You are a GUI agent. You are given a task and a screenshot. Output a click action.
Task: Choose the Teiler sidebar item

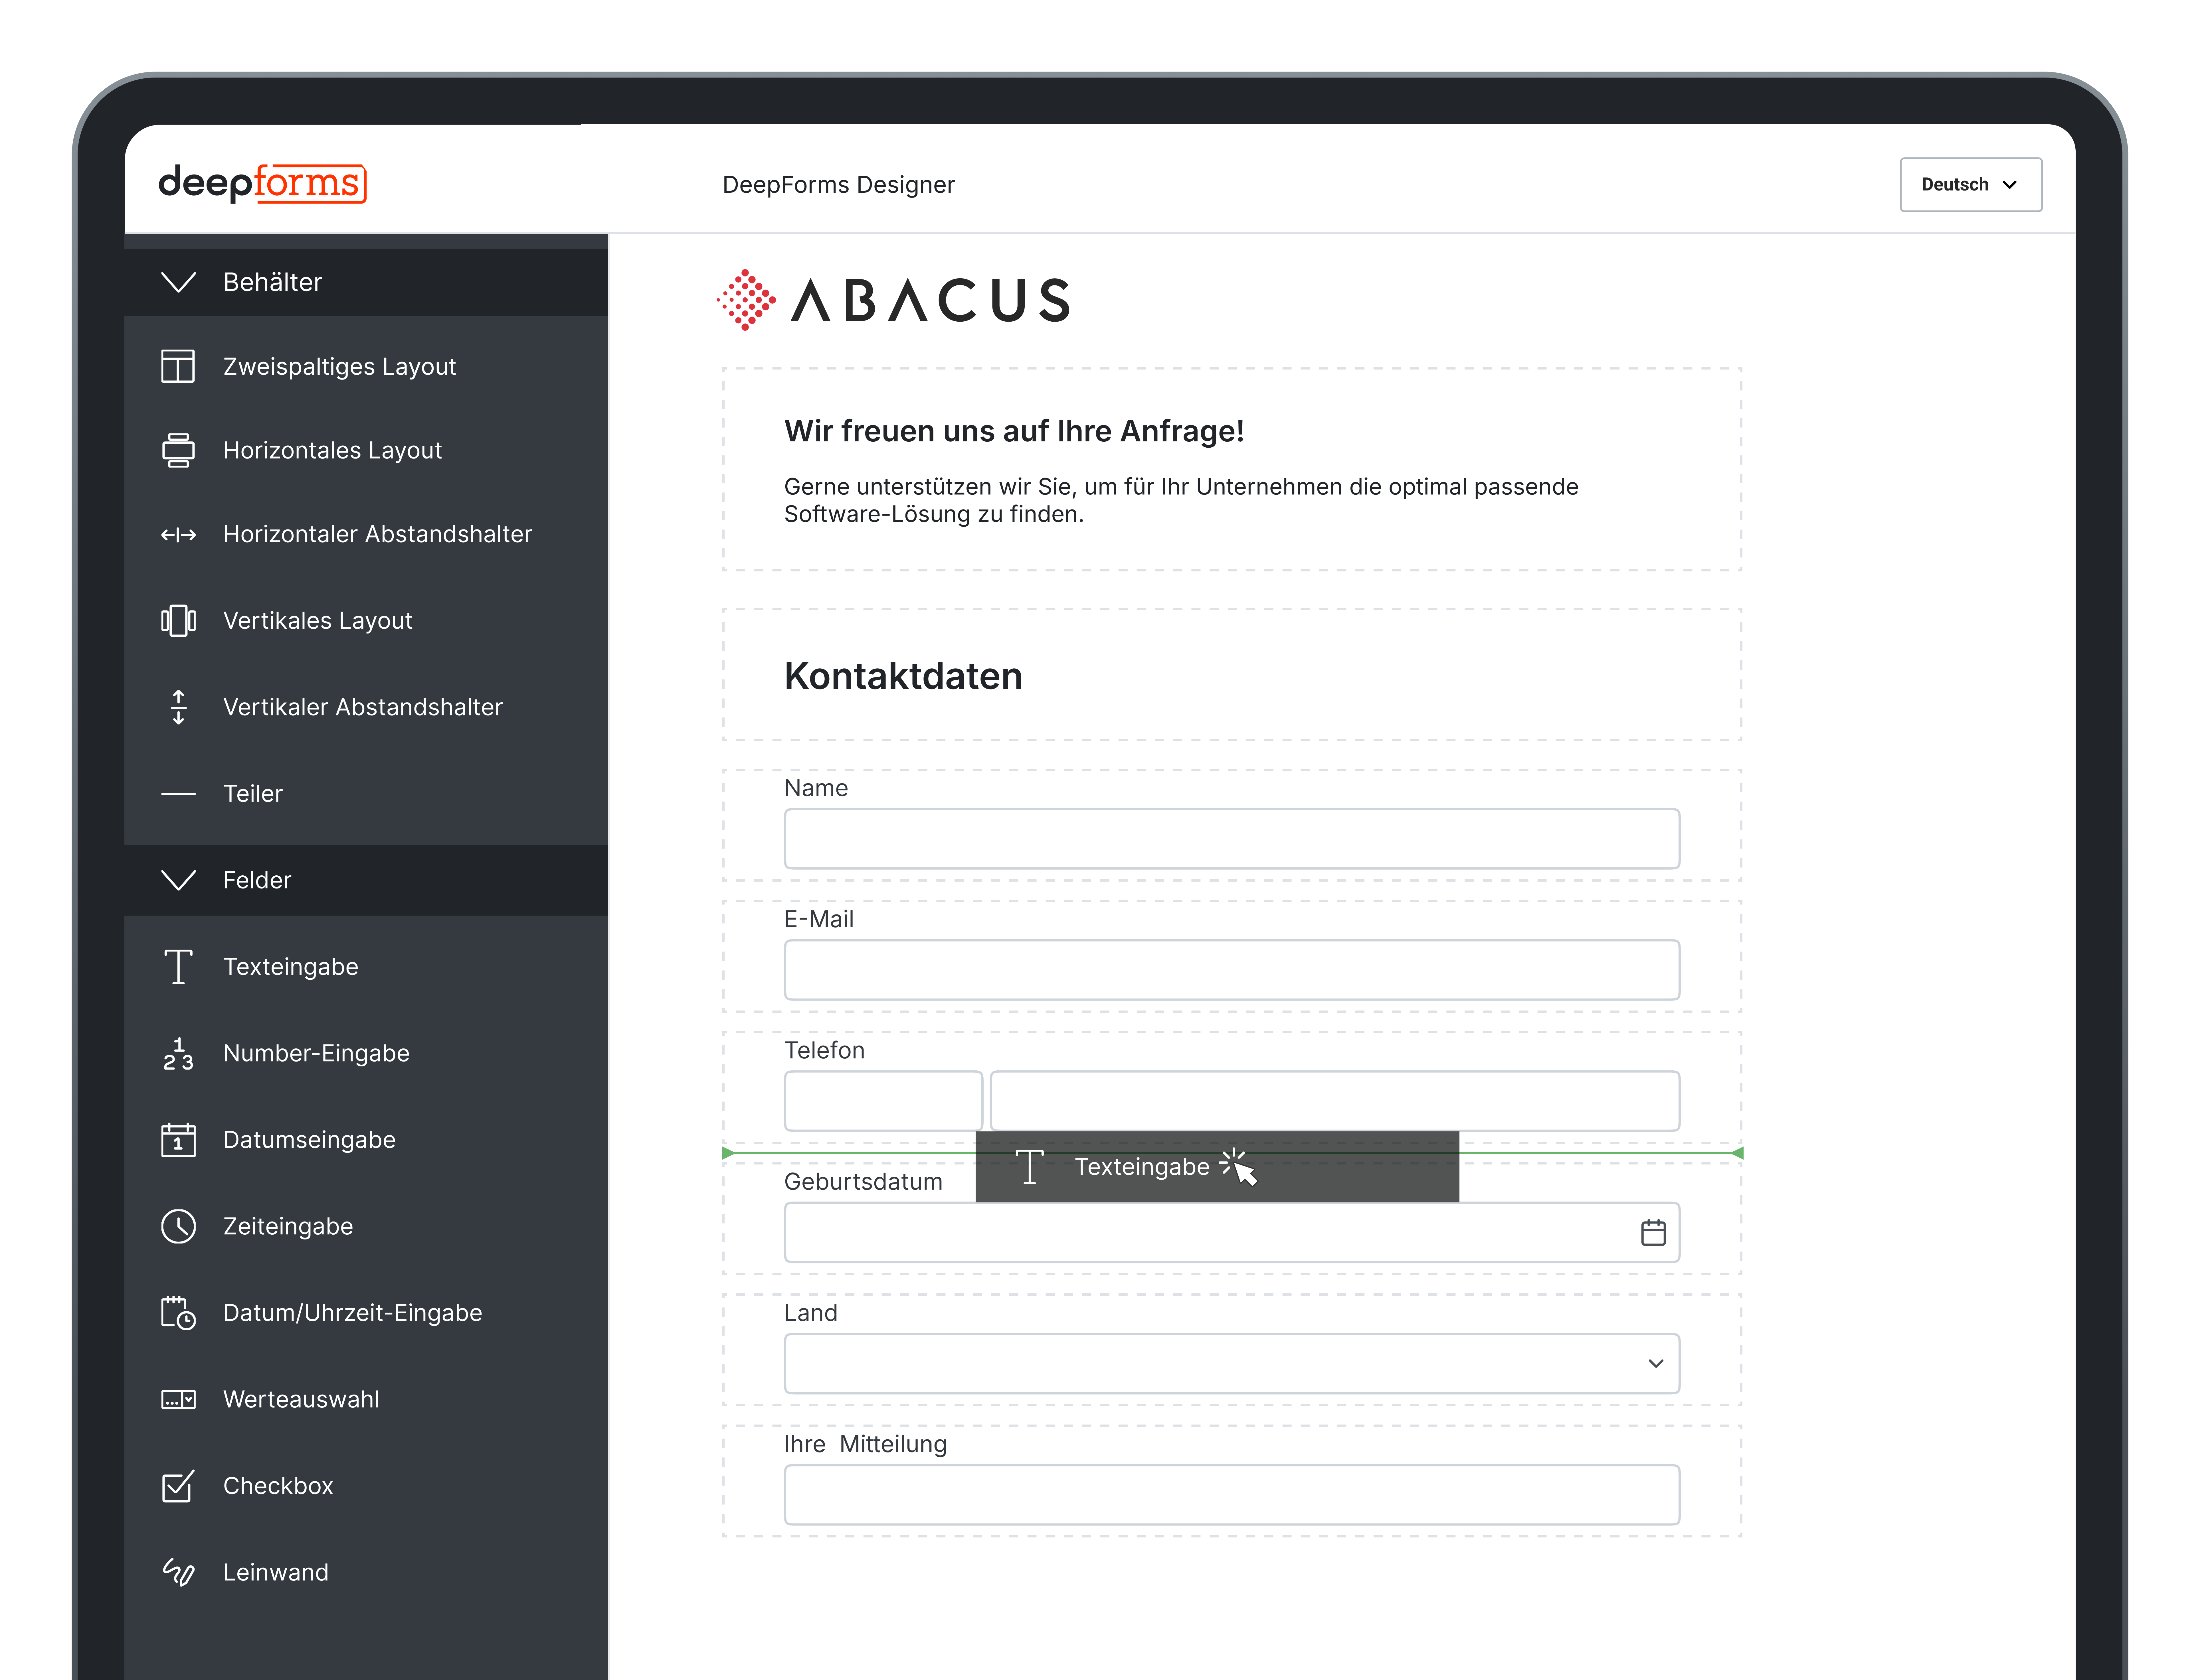pyautogui.click(x=252, y=794)
